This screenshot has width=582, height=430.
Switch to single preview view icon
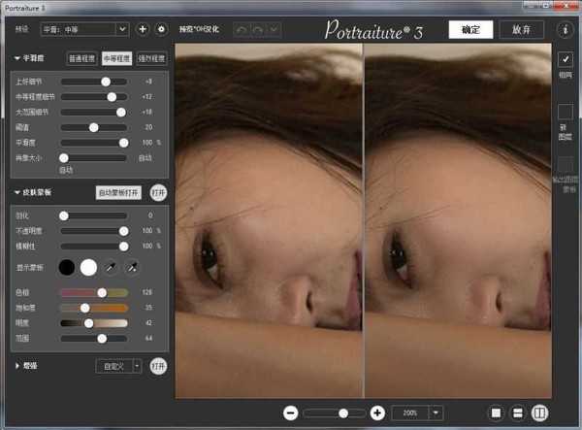[496, 413]
